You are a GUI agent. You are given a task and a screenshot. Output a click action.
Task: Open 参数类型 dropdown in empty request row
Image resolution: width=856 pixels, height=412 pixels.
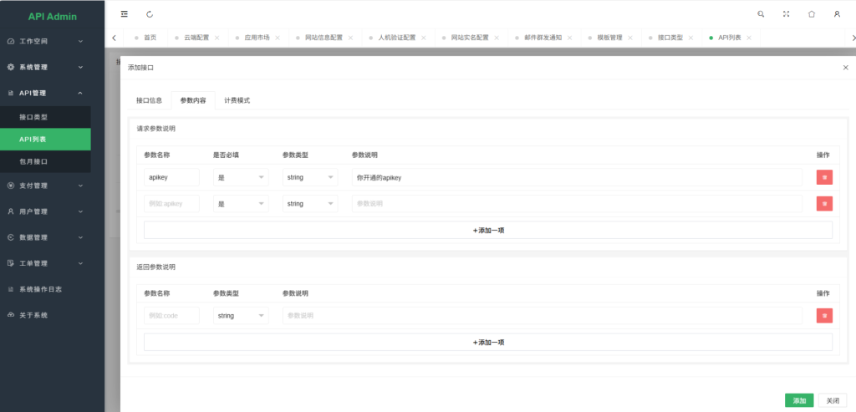click(310, 204)
